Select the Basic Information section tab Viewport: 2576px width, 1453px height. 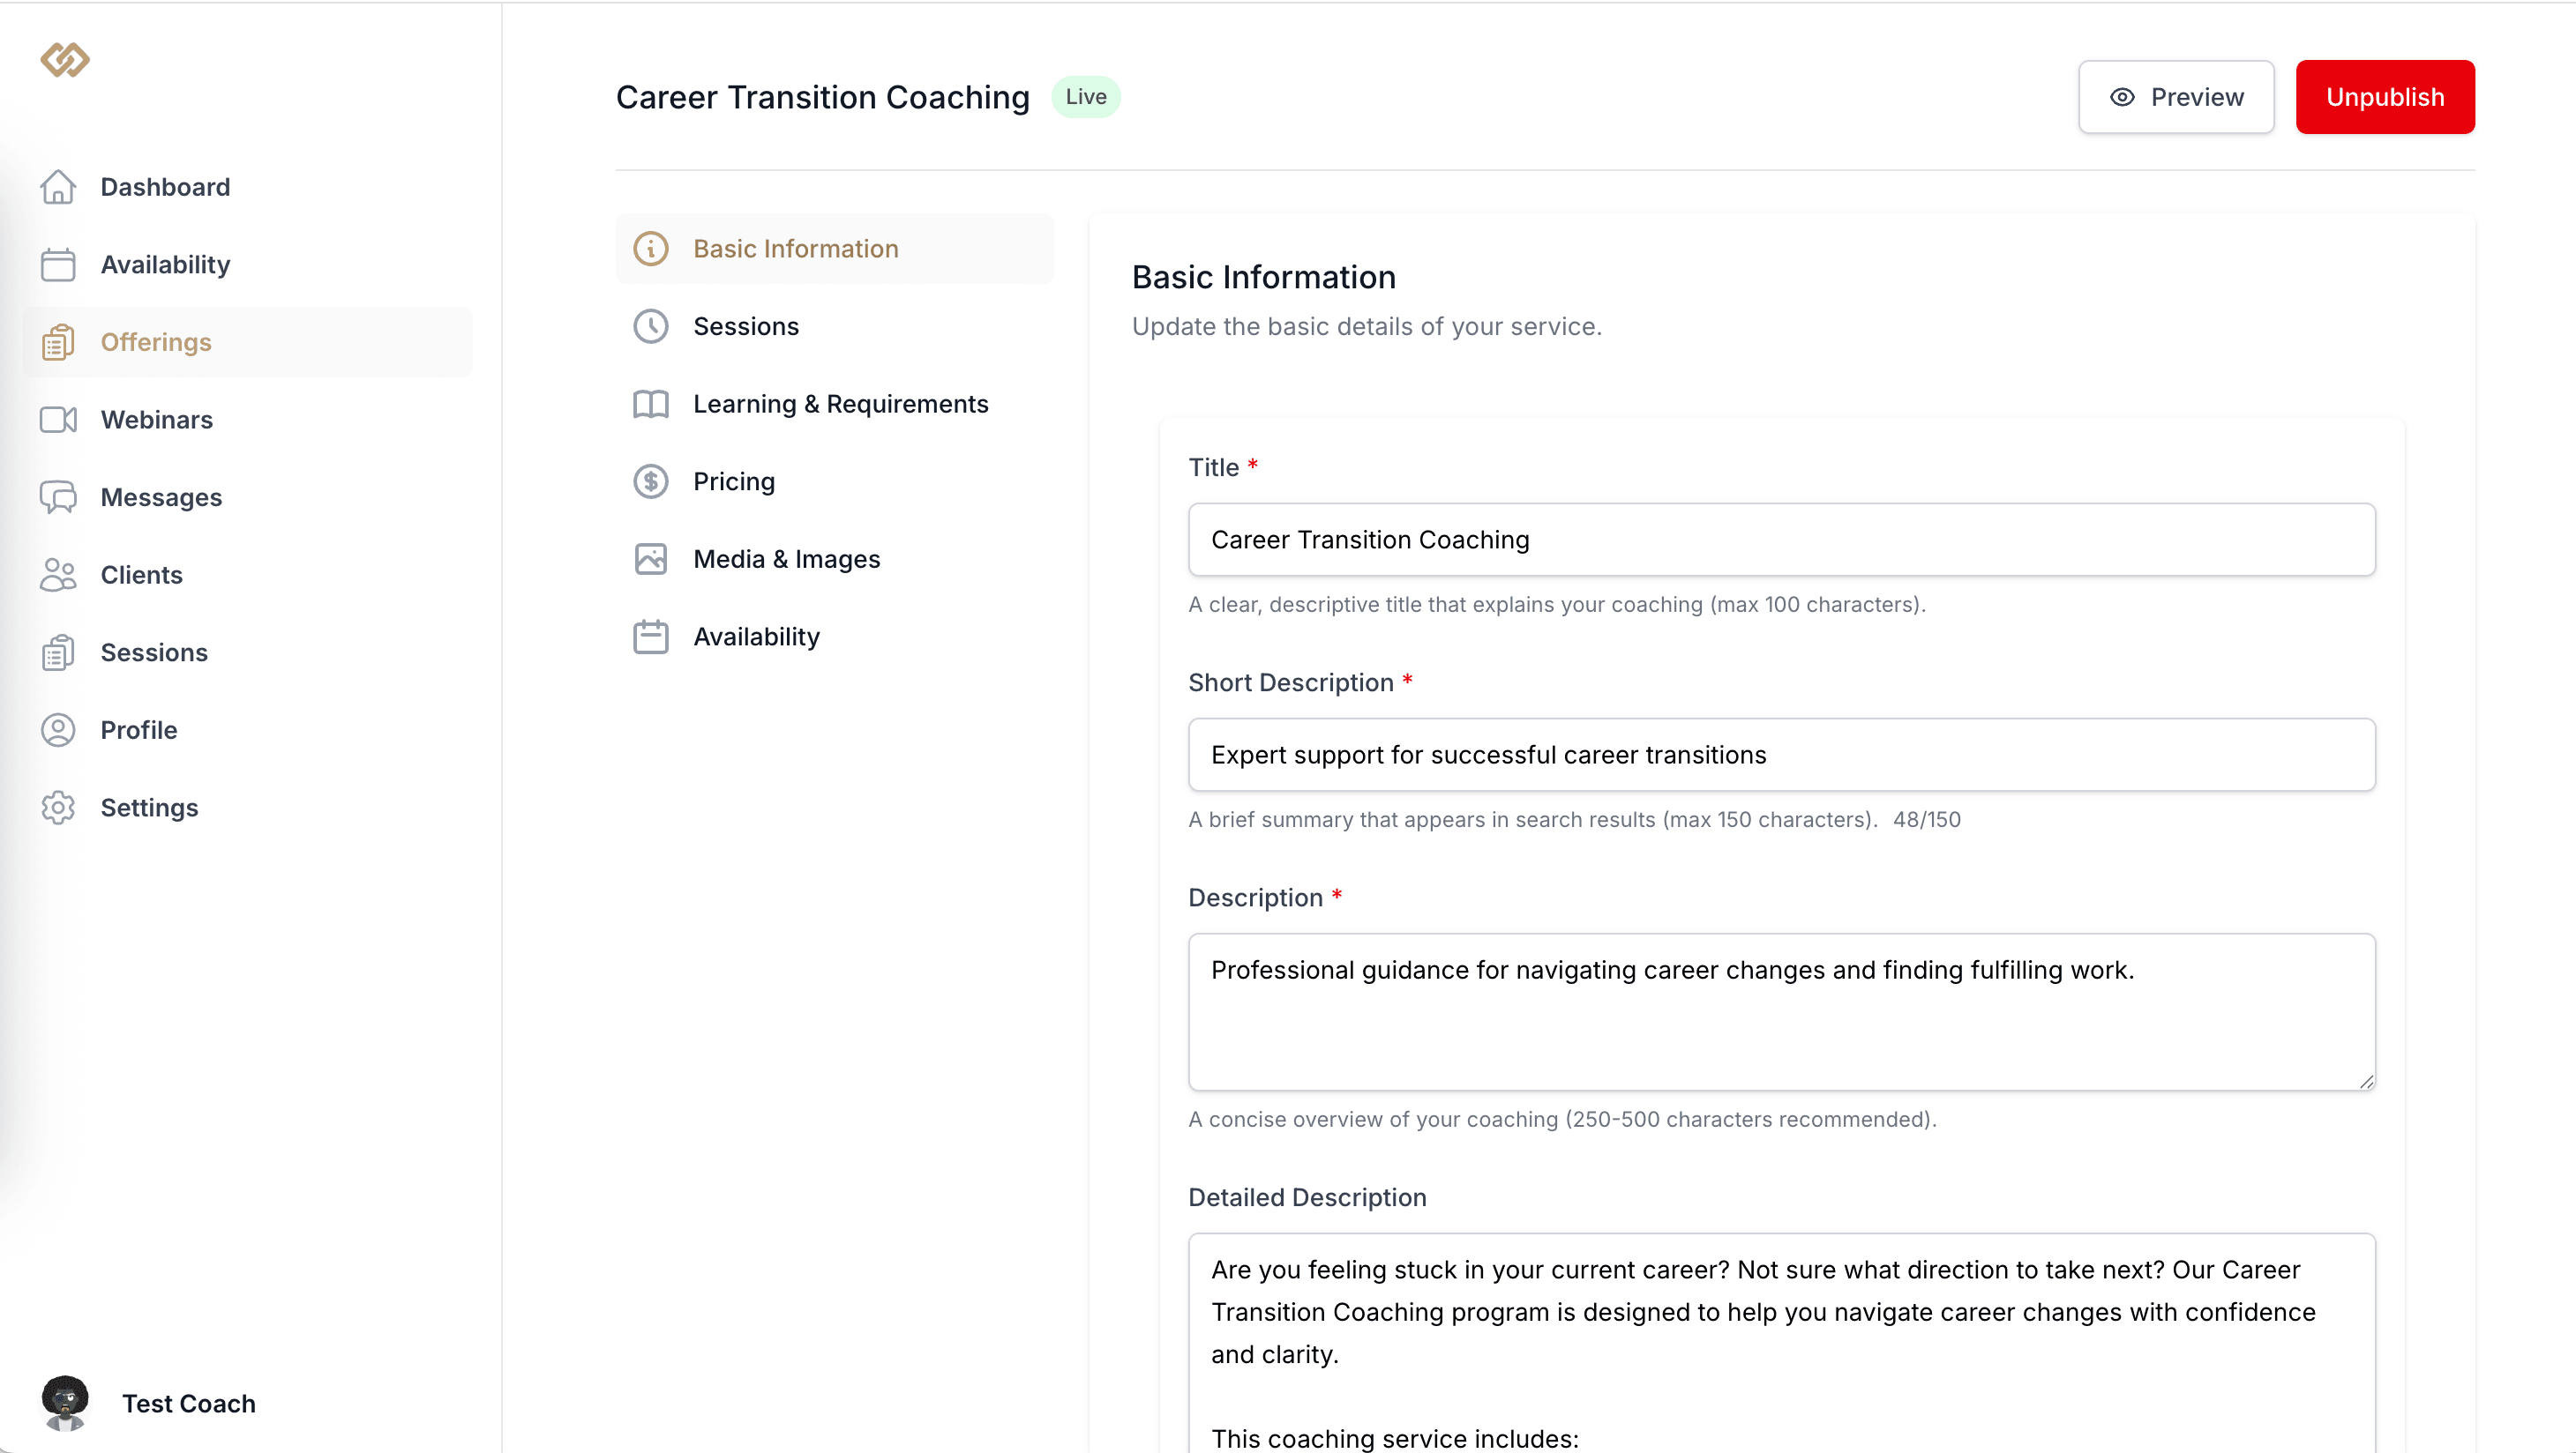(x=796, y=249)
